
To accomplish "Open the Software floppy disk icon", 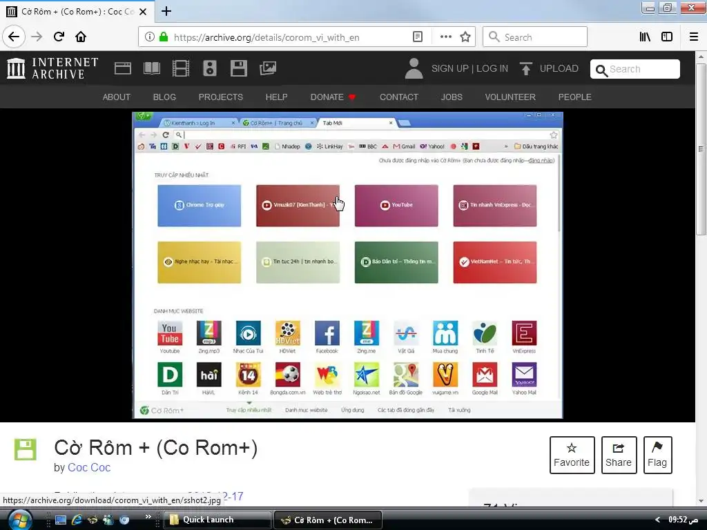I will point(238,68).
